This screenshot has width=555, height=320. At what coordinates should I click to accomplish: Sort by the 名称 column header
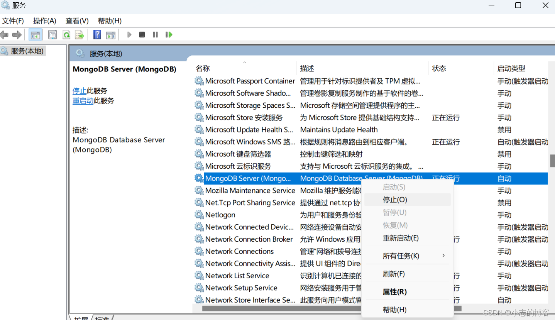(x=244, y=68)
